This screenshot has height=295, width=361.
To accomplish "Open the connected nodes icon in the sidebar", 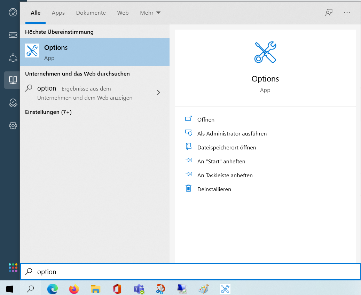I will (13, 57).
